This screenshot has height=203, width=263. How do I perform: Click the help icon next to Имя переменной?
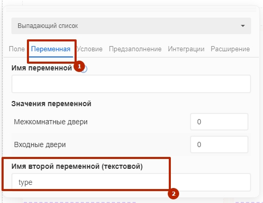click(84, 69)
